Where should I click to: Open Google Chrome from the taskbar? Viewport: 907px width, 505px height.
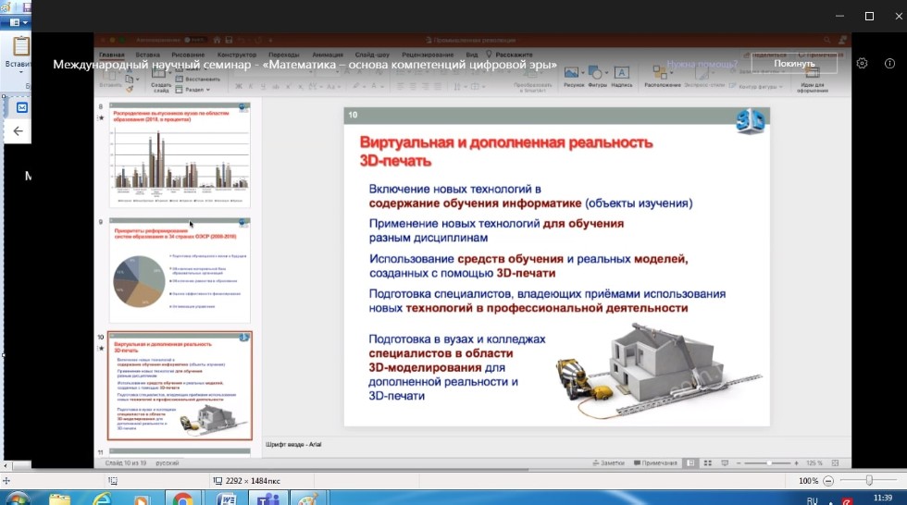182,499
